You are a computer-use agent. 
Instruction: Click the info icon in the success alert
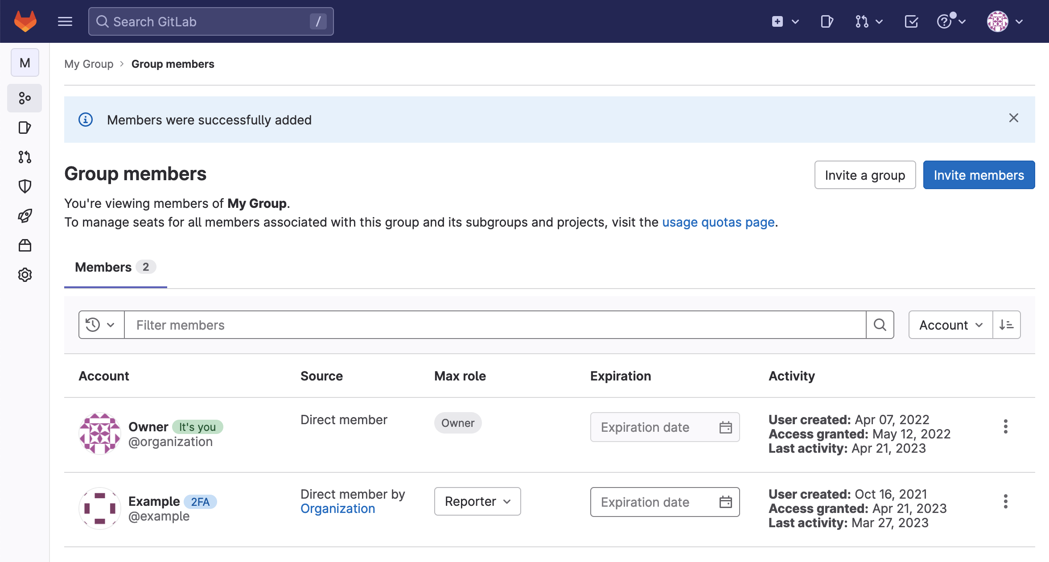[x=86, y=120]
